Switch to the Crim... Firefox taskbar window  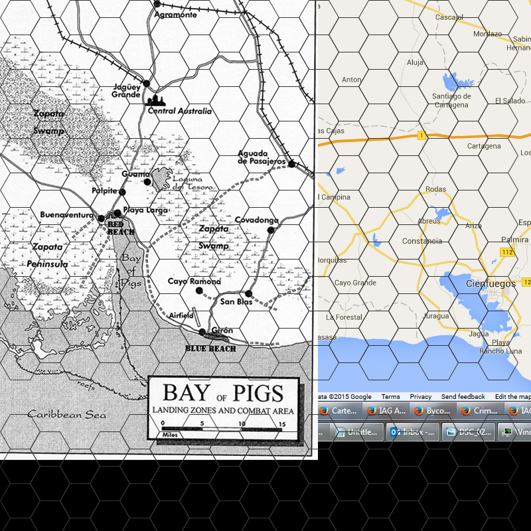482,410
